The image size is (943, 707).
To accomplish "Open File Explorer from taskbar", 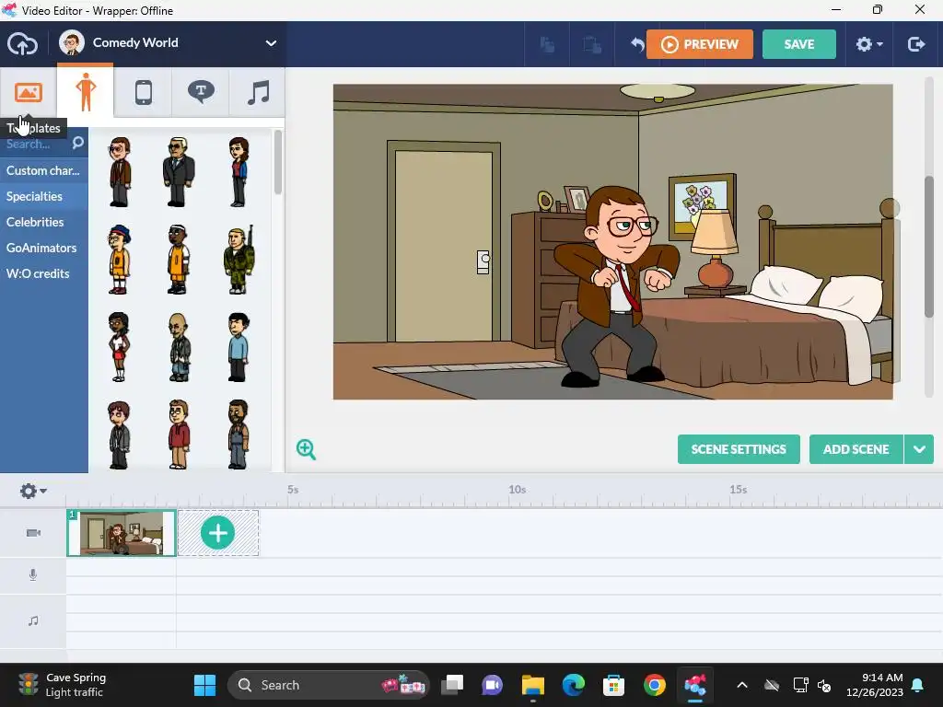I will [x=533, y=685].
